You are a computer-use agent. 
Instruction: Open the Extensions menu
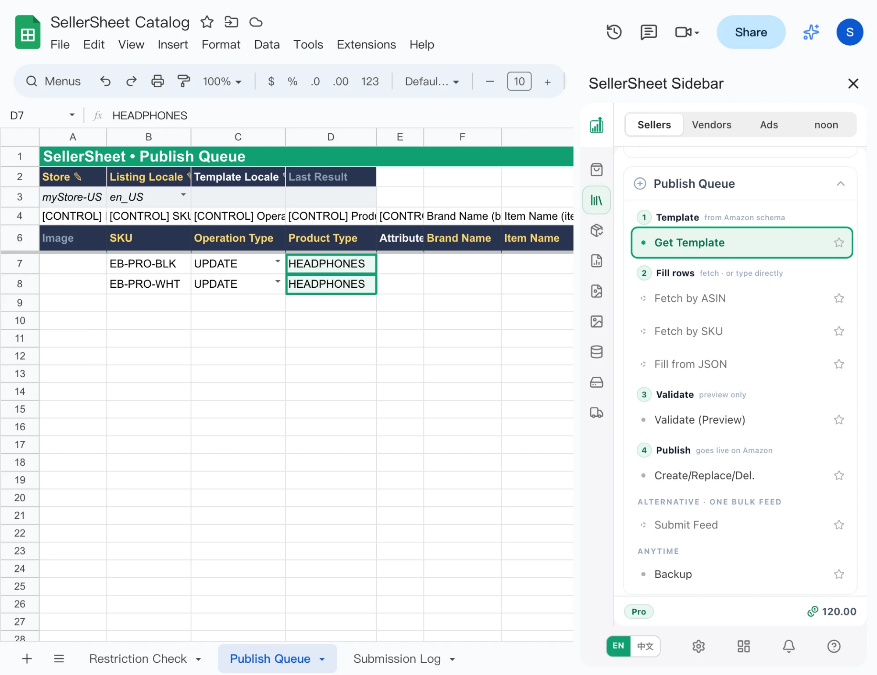coord(366,44)
